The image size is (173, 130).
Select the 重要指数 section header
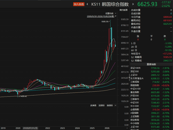pyautogui.click(x=151, y=64)
